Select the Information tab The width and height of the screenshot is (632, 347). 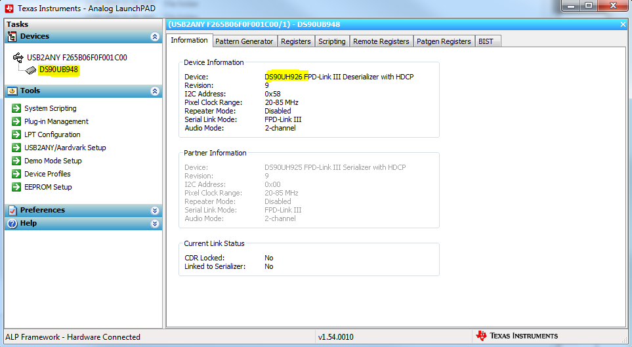coord(189,40)
